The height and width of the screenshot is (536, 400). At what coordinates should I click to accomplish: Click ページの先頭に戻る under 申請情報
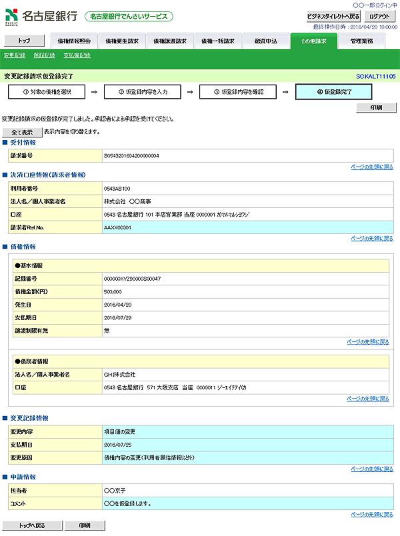coord(372,515)
